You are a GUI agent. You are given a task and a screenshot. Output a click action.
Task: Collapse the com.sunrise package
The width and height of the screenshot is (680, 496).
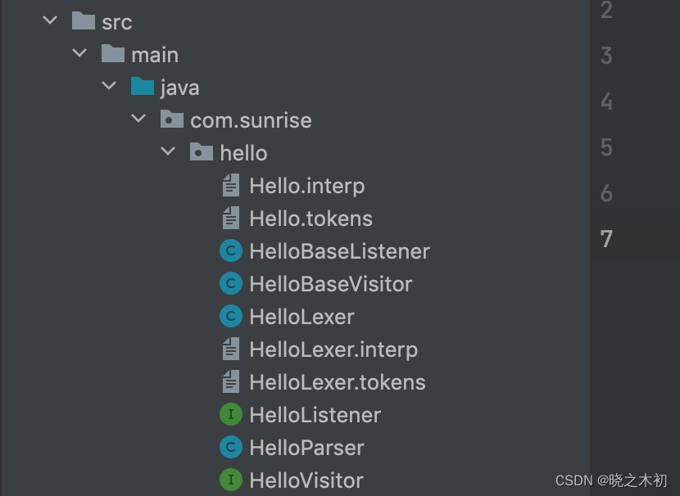138,120
